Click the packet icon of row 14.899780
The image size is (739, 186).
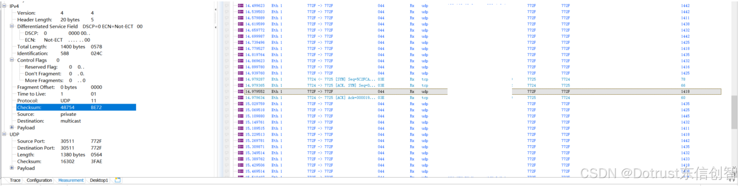241,67
